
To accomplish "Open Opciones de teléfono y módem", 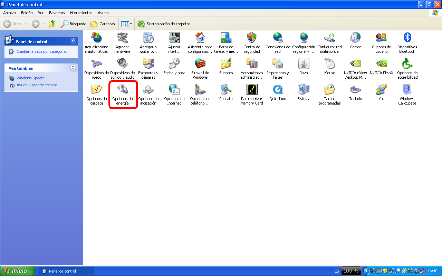I will [200, 95].
